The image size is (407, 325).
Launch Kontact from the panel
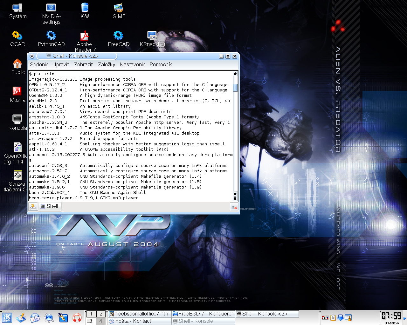35,317
